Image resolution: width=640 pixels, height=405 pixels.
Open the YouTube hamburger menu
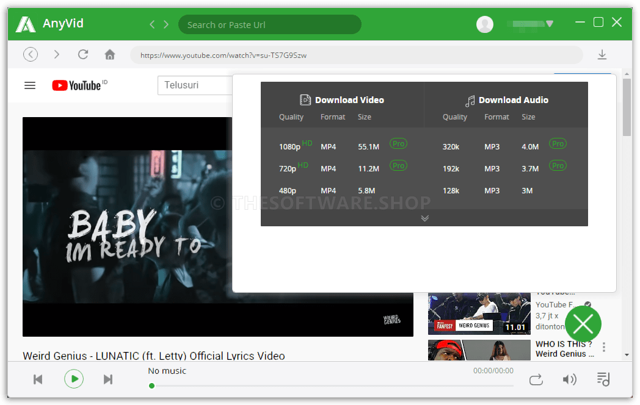click(x=30, y=85)
